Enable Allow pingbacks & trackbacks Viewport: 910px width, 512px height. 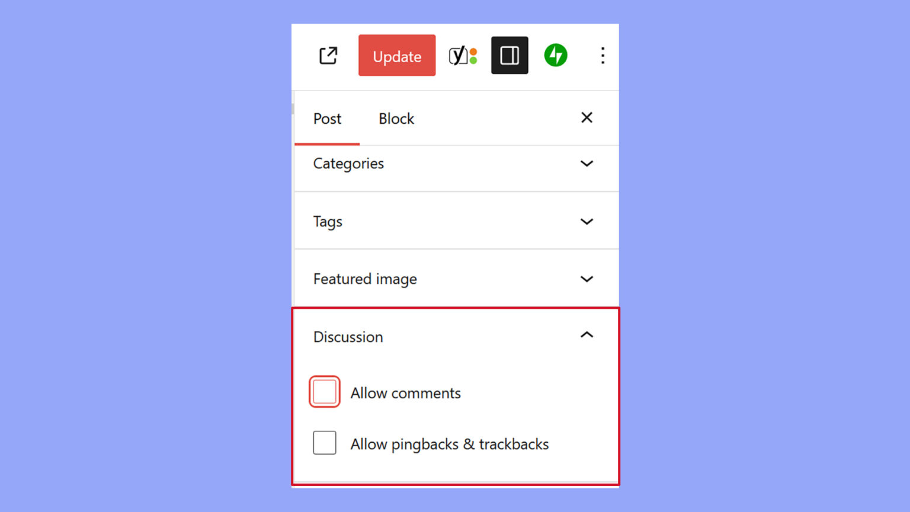(x=324, y=443)
